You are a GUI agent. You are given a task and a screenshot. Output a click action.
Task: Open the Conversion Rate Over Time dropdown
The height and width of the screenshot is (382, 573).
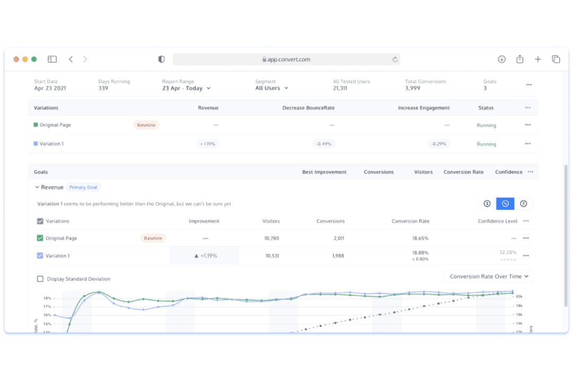[489, 276]
